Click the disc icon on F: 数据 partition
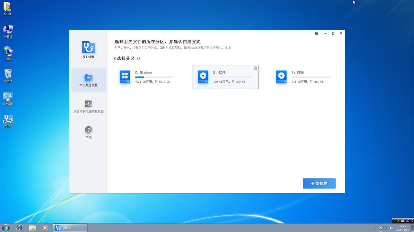 point(281,77)
